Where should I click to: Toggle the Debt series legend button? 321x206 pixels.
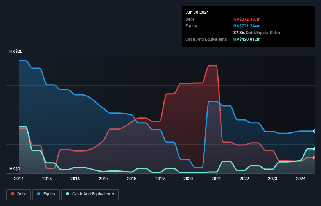pyautogui.click(x=19, y=194)
